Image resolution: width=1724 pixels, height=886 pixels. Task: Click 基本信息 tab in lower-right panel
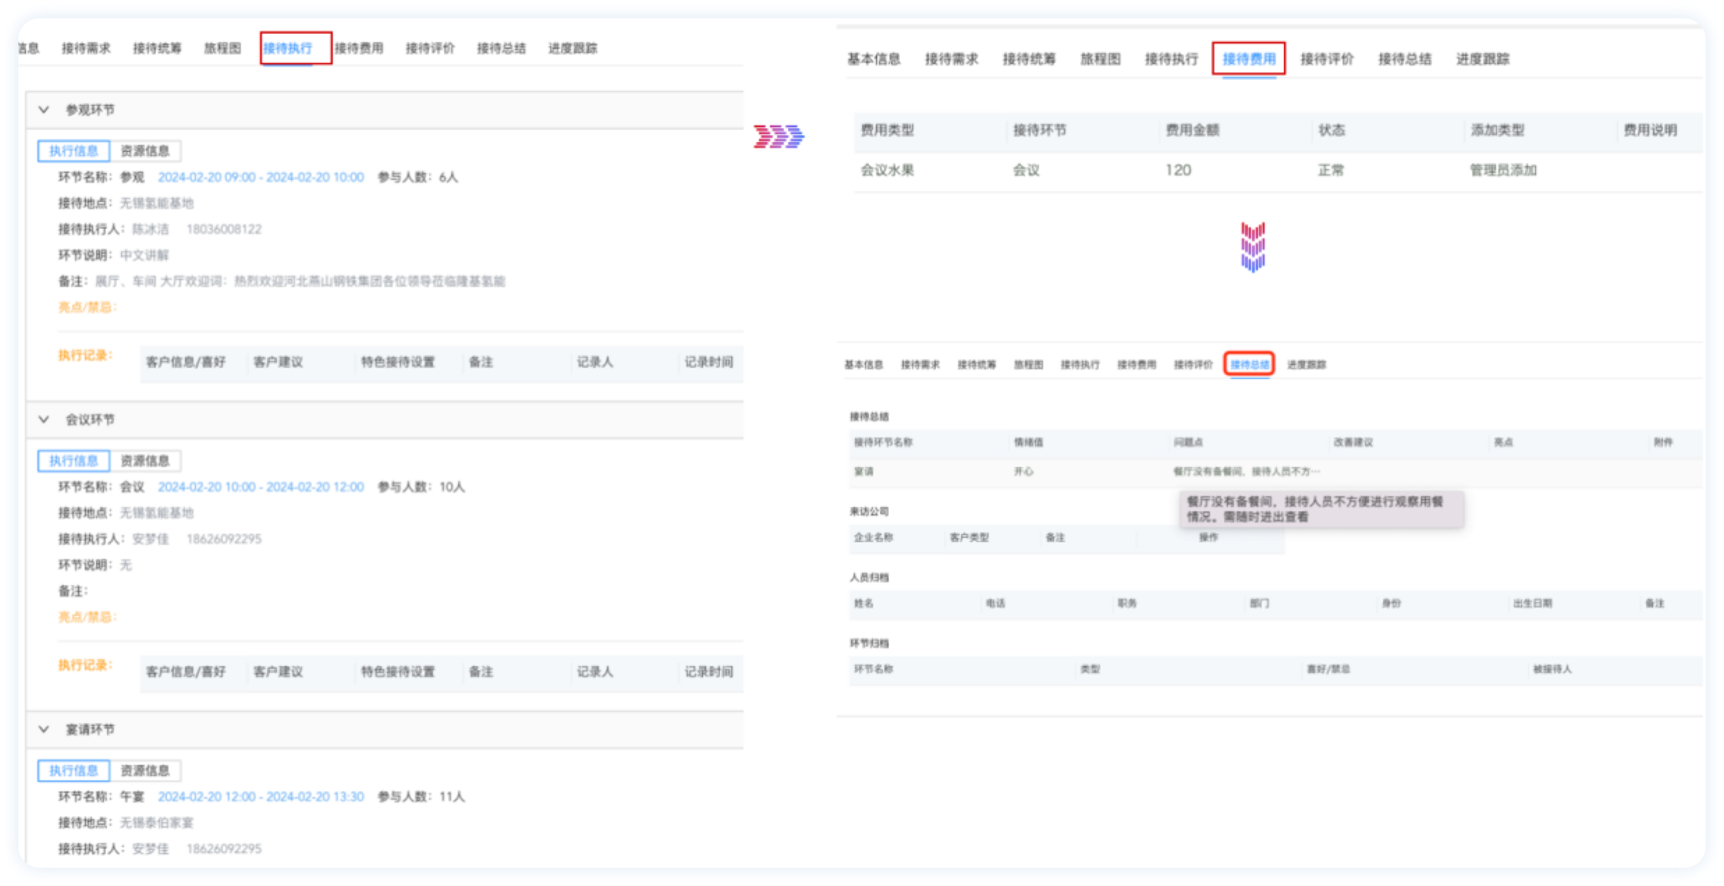click(x=863, y=364)
